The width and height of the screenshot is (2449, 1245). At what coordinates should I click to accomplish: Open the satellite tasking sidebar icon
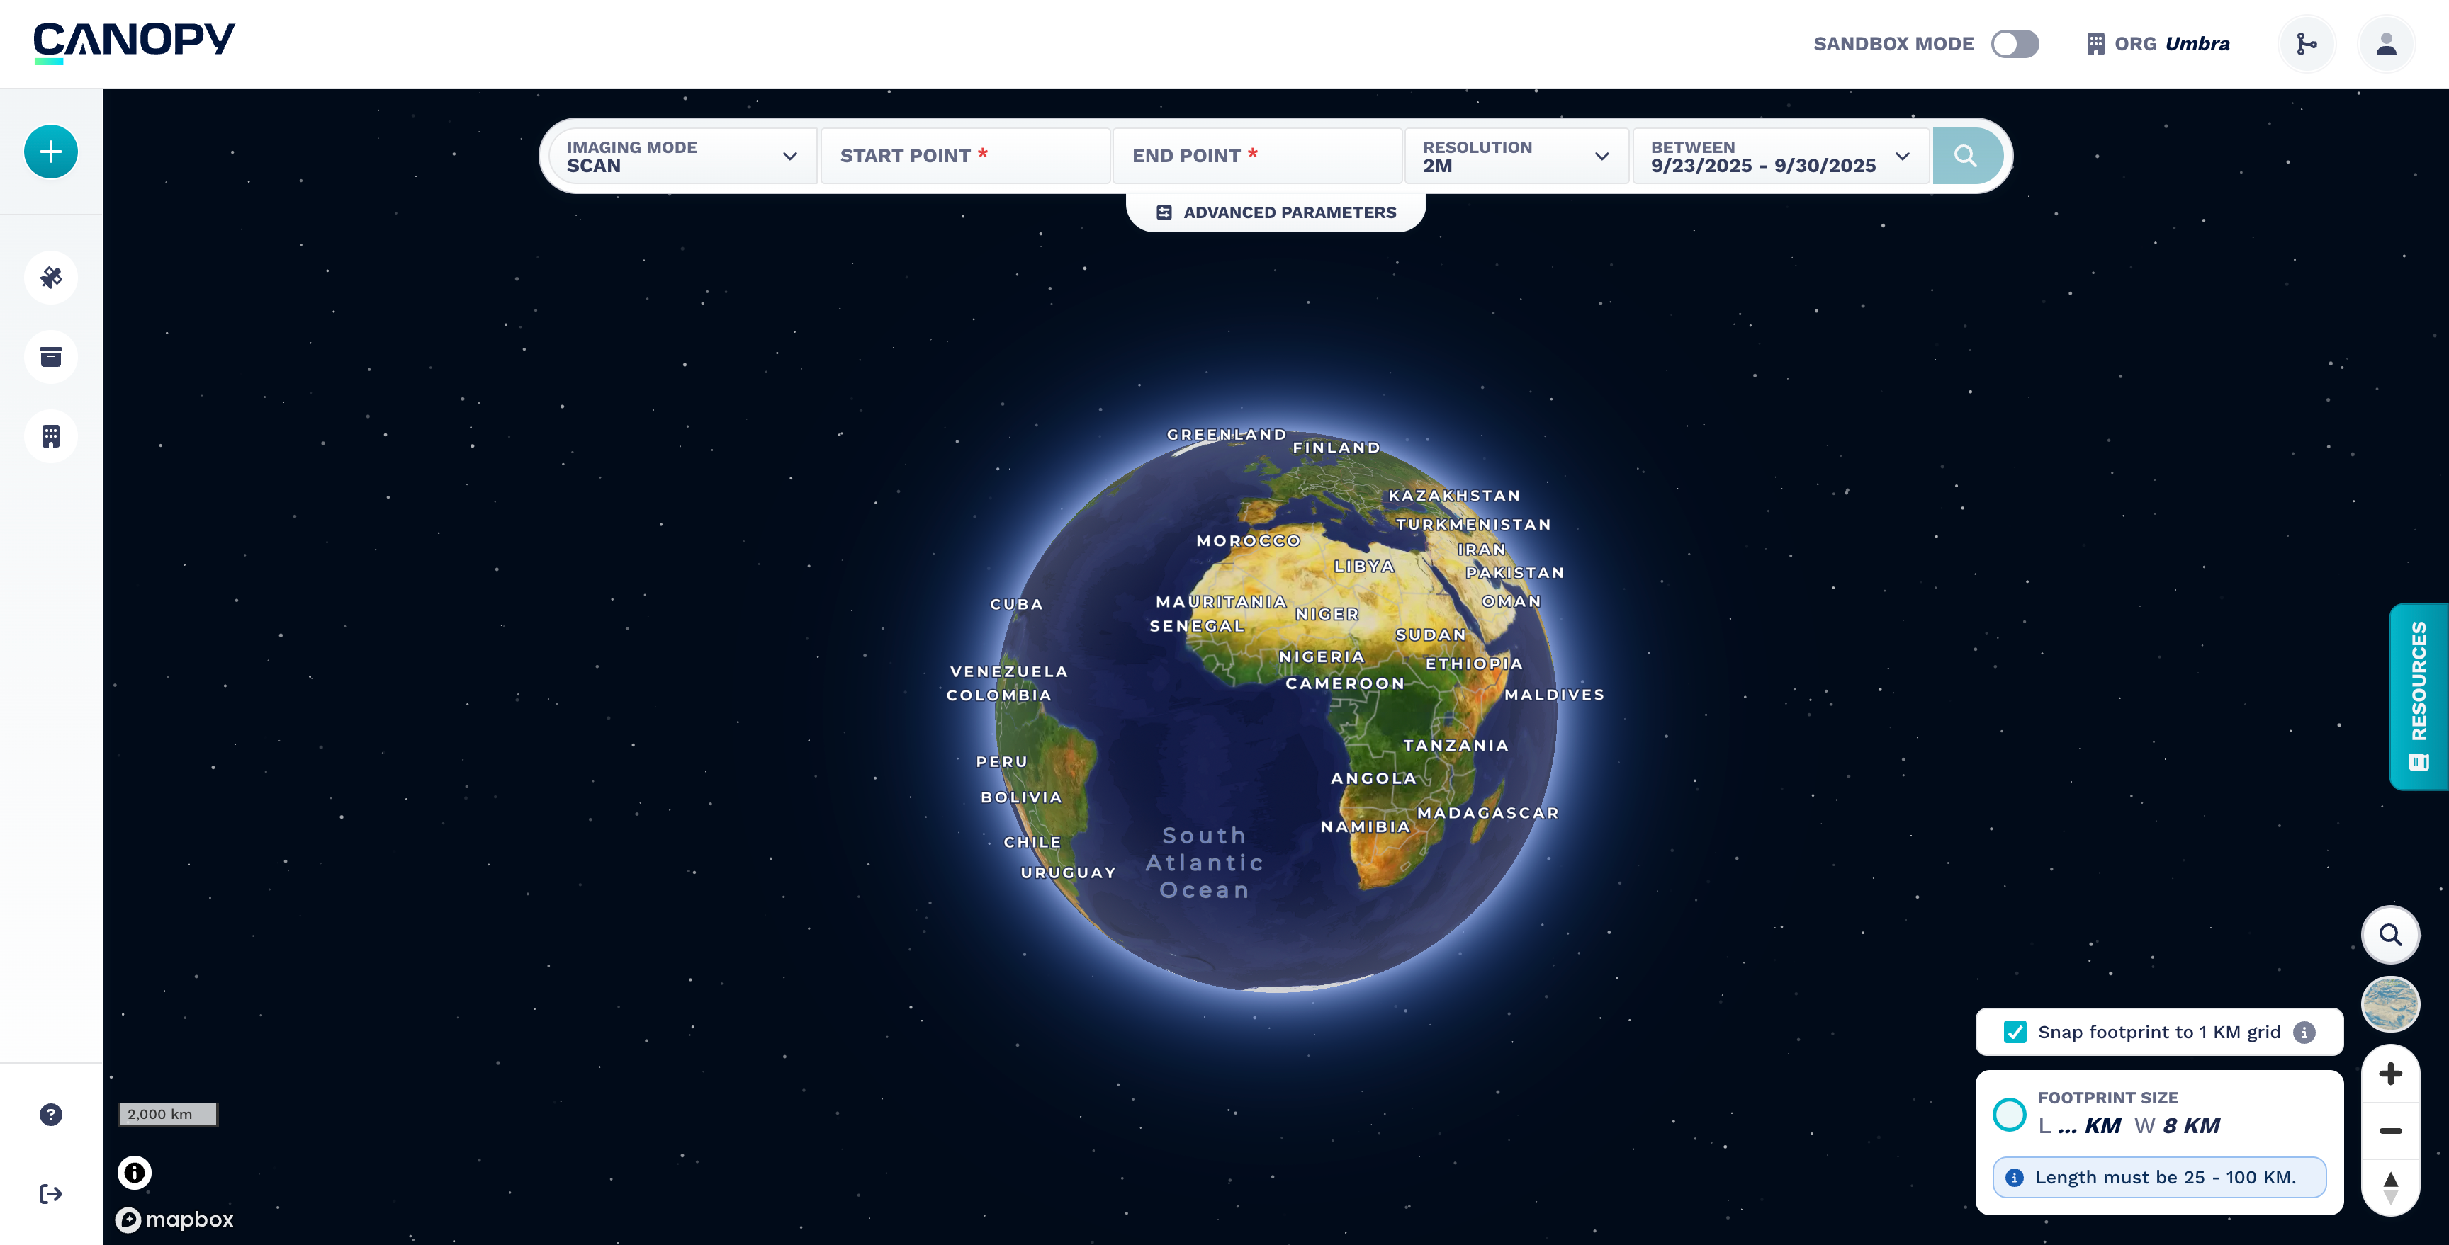[x=50, y=278]
